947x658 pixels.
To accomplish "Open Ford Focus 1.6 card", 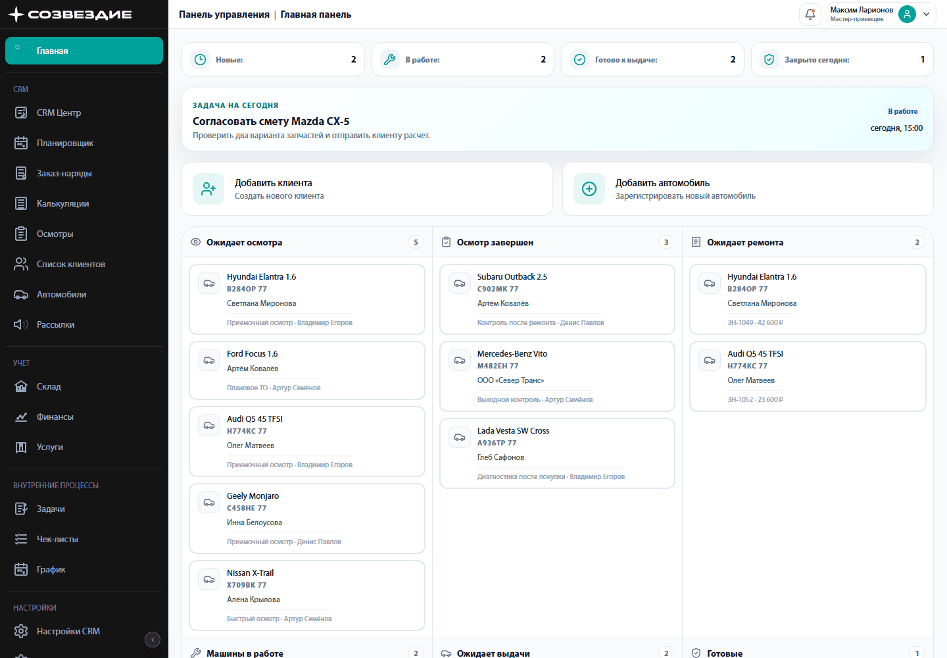I will 307,370.
